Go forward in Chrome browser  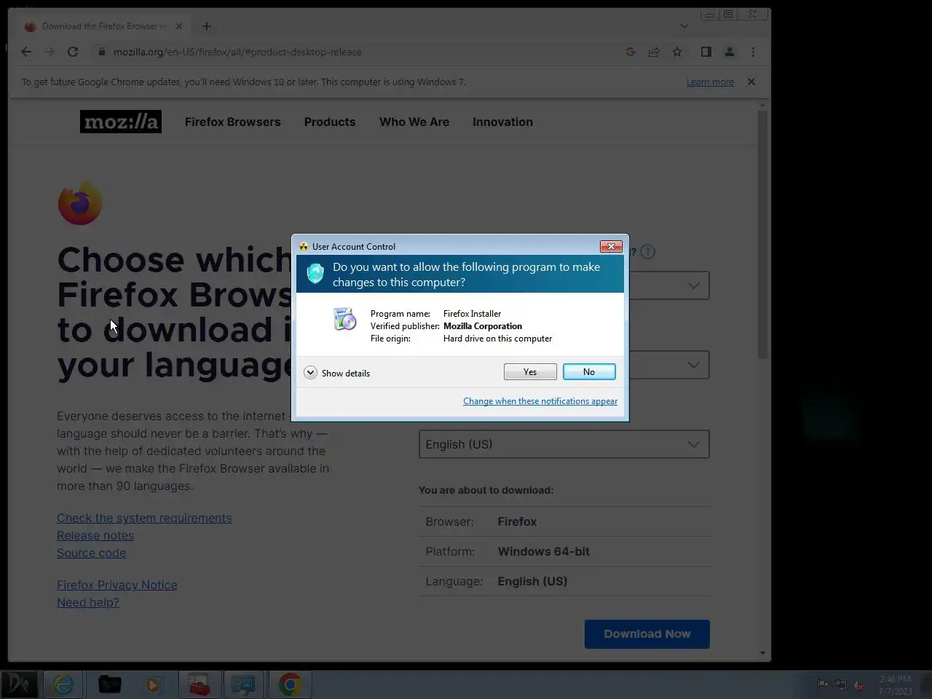[x=50, y=52]
